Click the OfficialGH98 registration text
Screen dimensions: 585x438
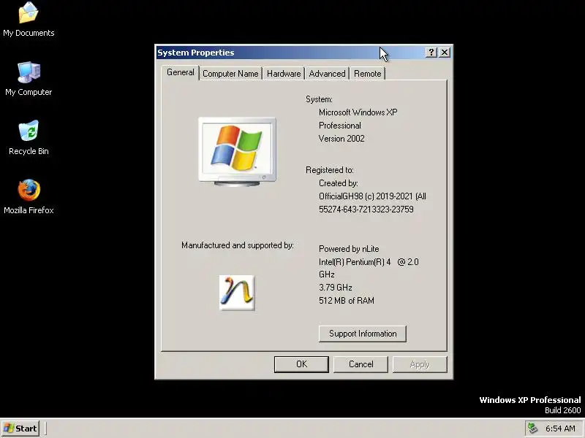tap(372, 196)
